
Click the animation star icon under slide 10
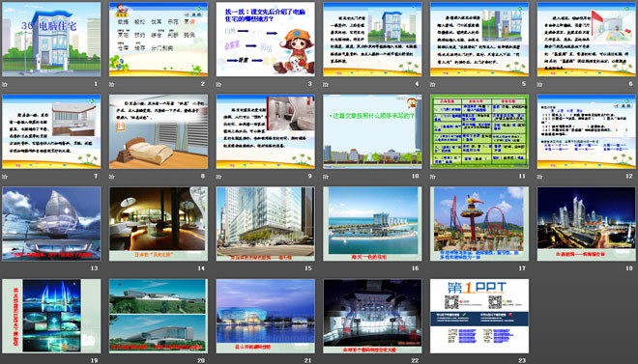(326, 177)
